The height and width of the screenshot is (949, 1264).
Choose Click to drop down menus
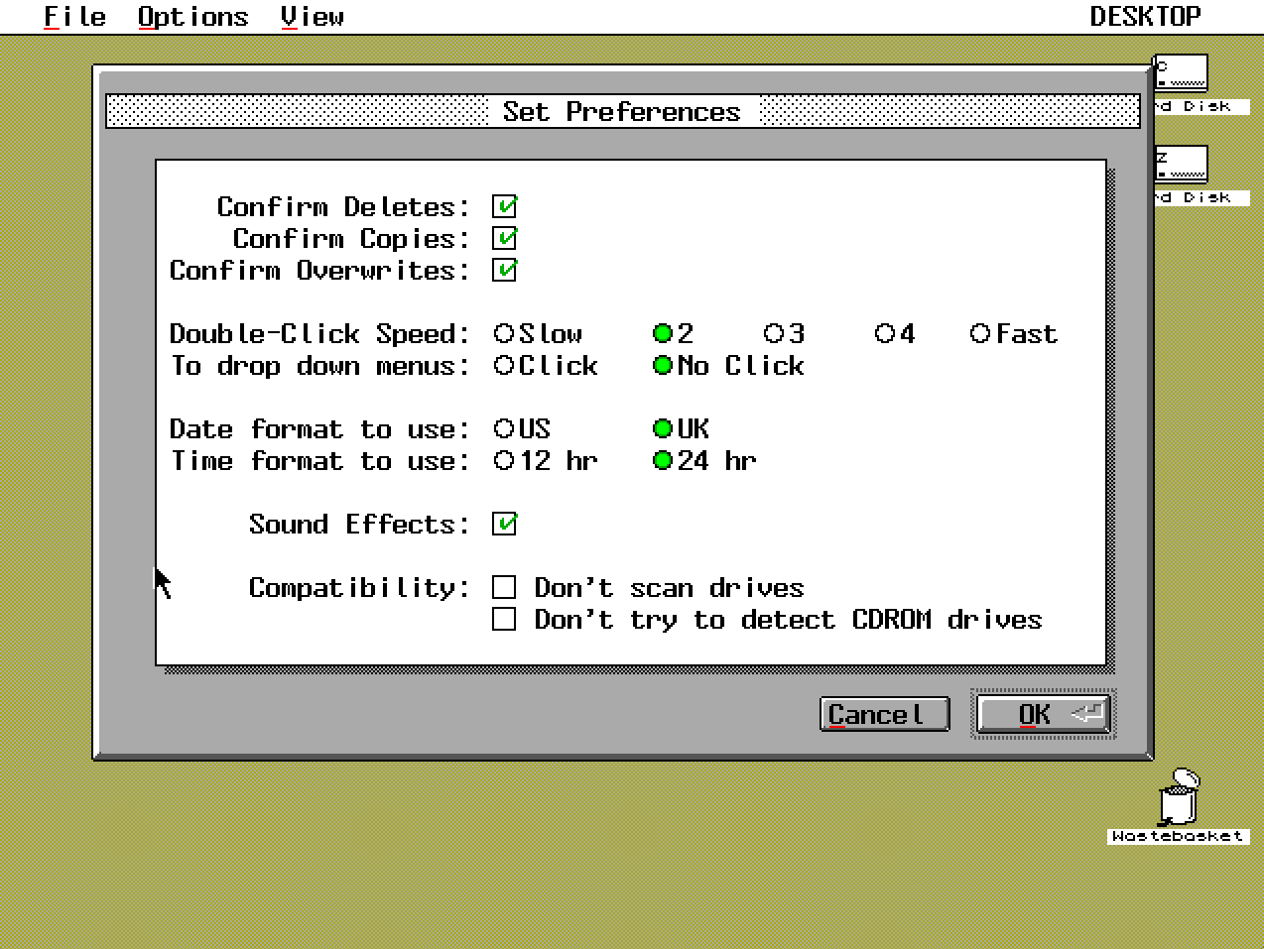(546, 365)
